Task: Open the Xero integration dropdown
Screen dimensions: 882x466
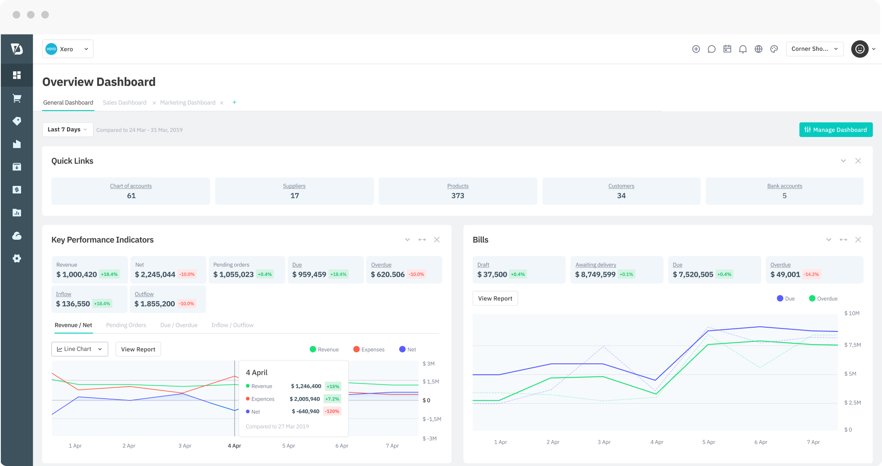Action: tap(68, 49)
